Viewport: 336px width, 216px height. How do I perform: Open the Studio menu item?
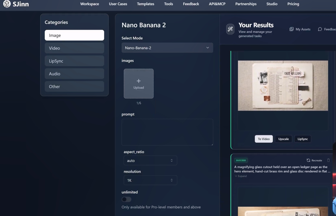(272, 4)
